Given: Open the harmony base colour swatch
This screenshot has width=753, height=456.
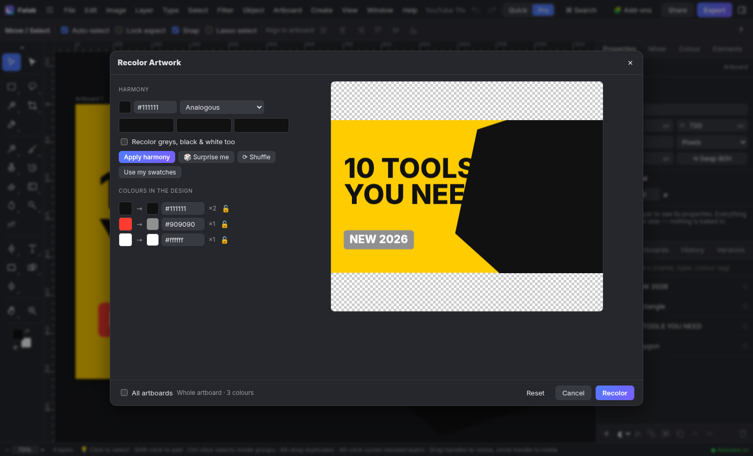Looking at the screenshot, I should pyautogui.click(x=125, y=107).
